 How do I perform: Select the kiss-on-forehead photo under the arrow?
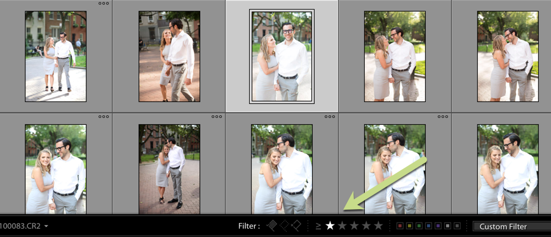395,169
